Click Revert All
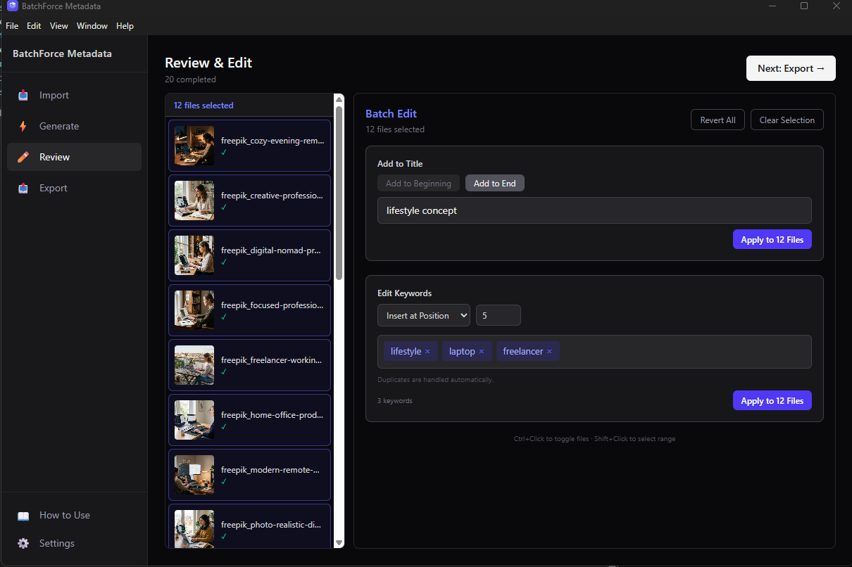852x567 pixels. (718, 120)
